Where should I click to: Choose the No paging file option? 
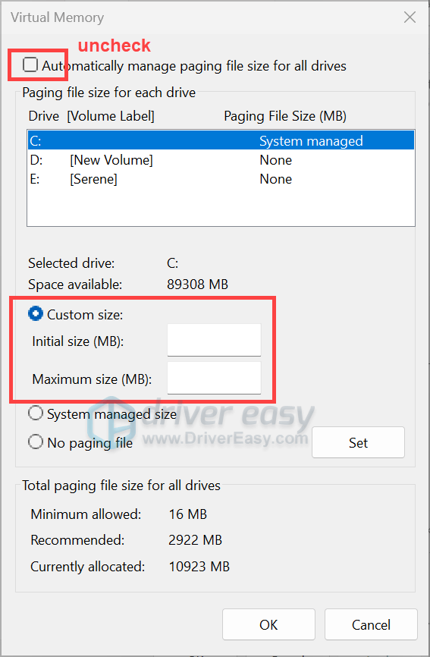tap(36, 442)
